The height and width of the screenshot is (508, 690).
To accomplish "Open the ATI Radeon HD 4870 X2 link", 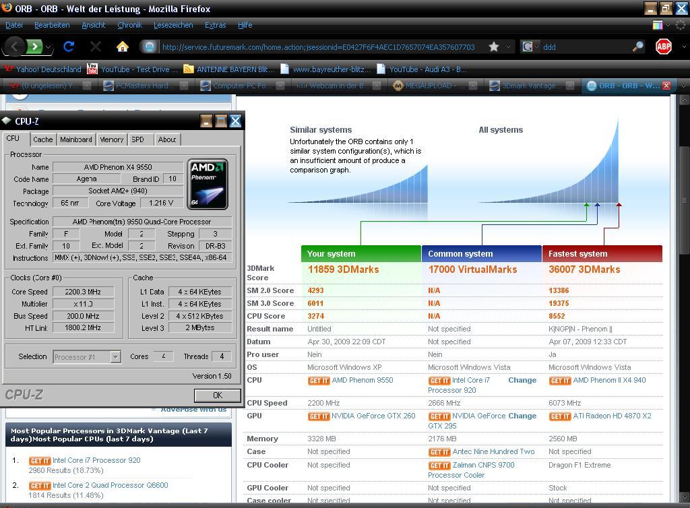I will tap(612, 416).
